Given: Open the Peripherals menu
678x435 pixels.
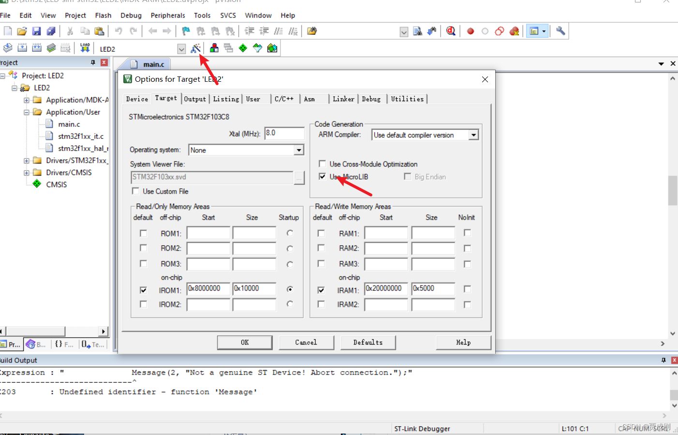Looking at the screenshot, I should (x=168, y=15).
